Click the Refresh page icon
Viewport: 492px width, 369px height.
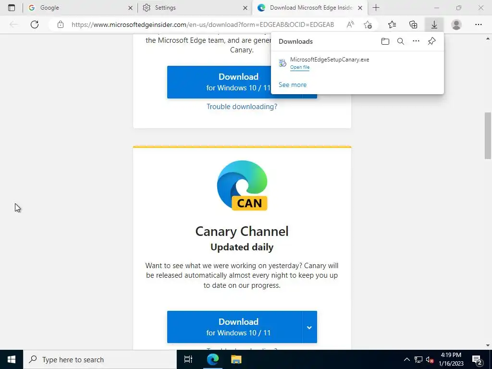pyautogui.click(x=35, y=25)
